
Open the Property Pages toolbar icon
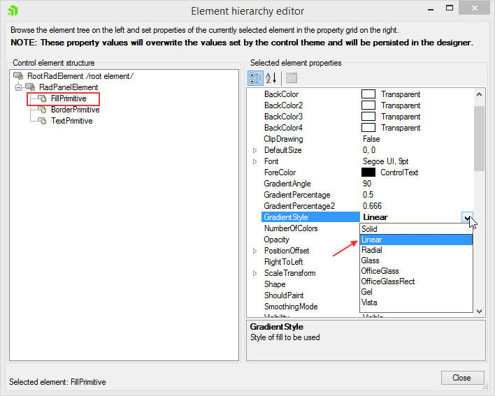(292, 78)
